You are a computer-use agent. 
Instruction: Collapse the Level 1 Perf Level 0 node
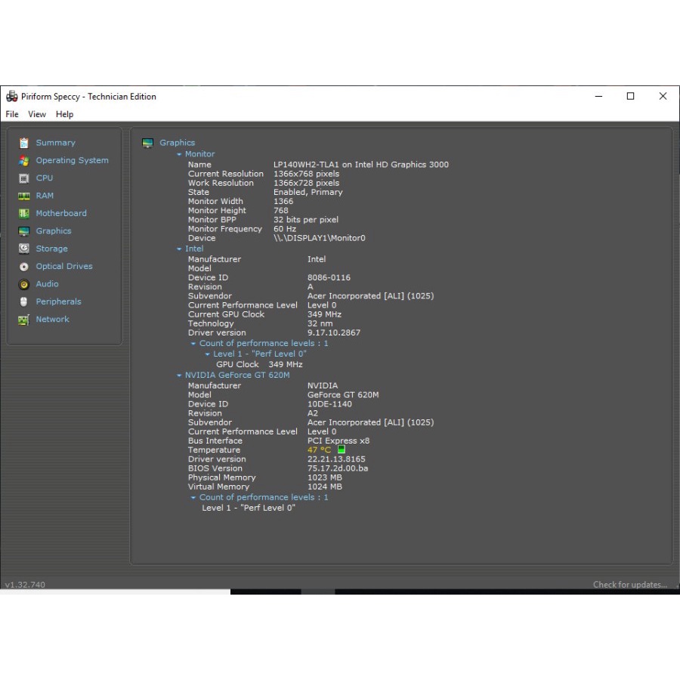point(207,354)
